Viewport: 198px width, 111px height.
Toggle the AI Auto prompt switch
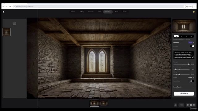point(192,46)
